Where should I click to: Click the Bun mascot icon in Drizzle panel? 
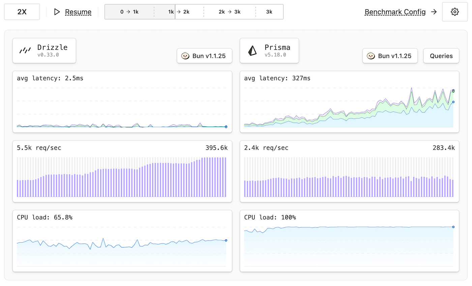[185, 56]
